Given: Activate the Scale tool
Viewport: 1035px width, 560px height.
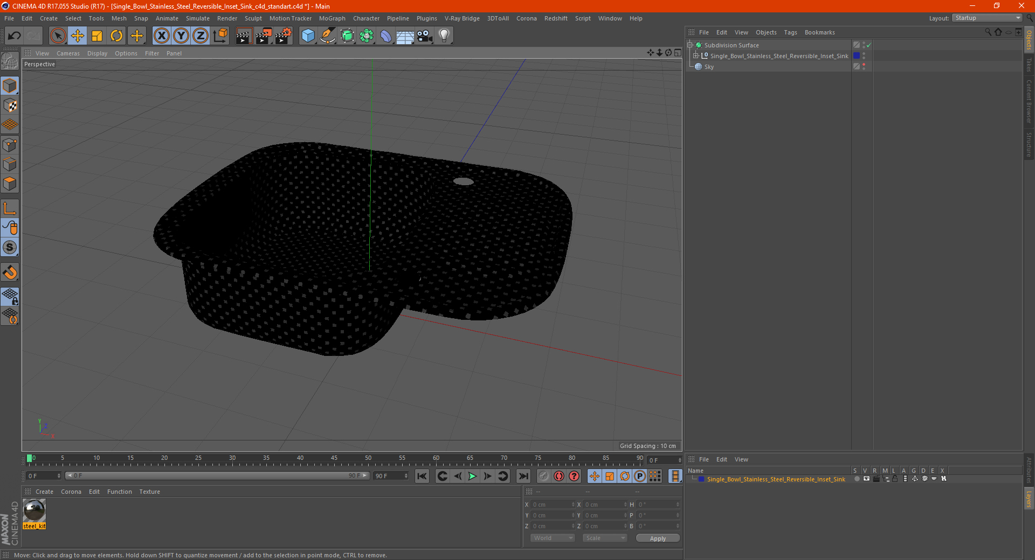Looking at the screenshot, I should 97,36.
